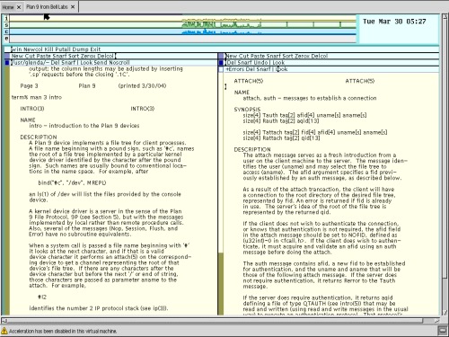The image size is (449, 337).
Task: Click Putall in the top Acme tag
Action: pos(63,49)
